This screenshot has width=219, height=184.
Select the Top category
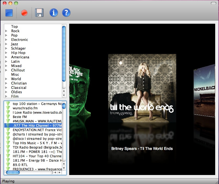pyautogui.click(x=14, y=26)
